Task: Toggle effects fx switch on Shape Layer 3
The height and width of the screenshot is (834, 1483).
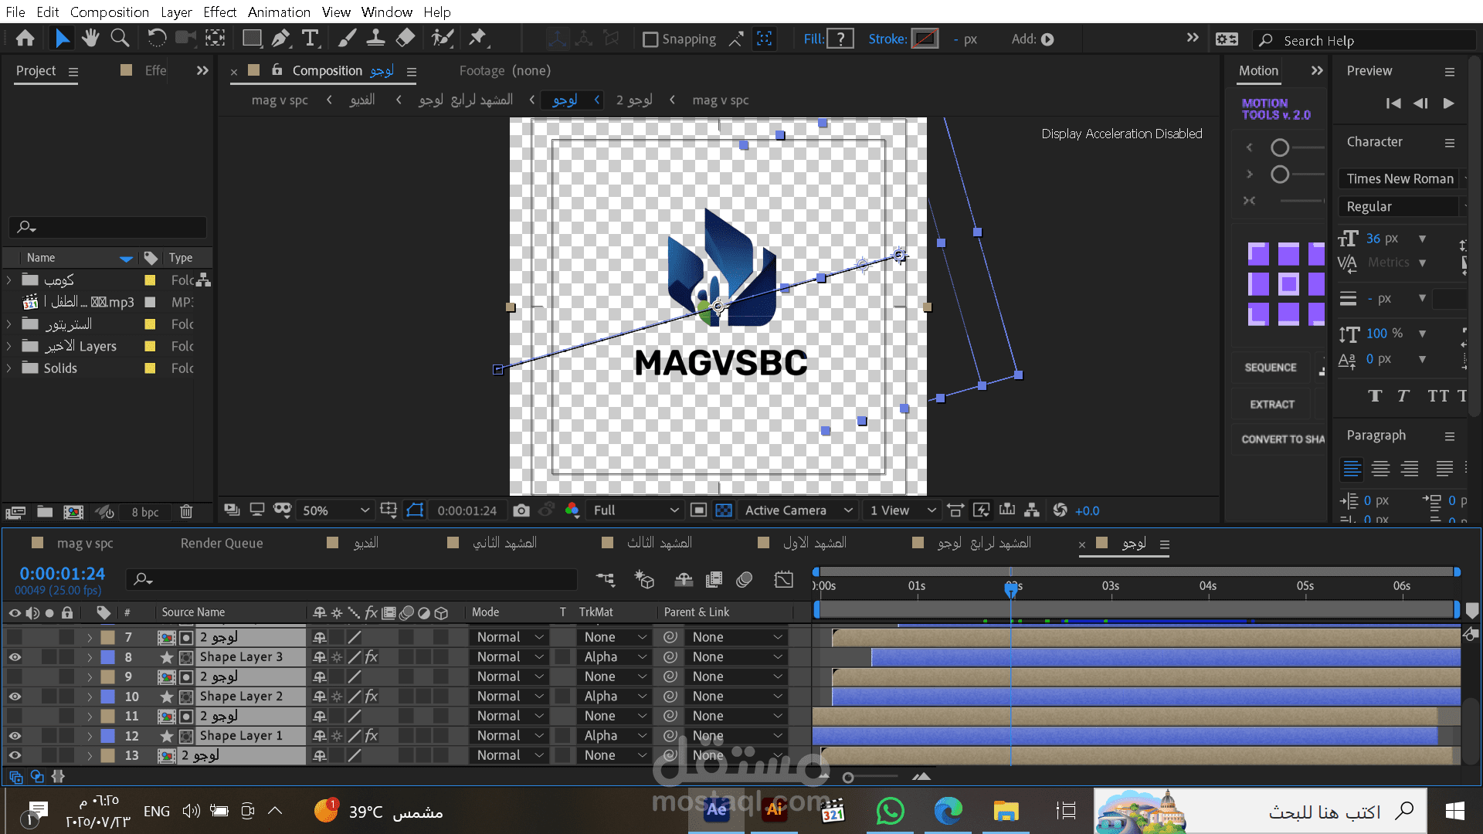Action: coord(372,657)
